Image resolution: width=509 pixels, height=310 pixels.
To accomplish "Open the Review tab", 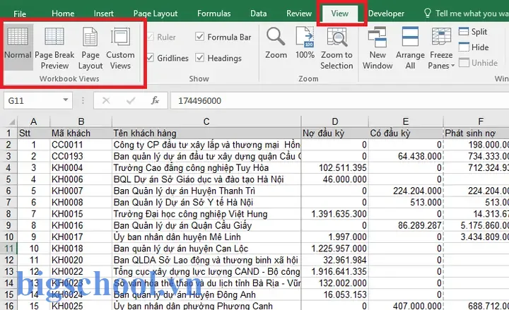I will pos(298,13).
